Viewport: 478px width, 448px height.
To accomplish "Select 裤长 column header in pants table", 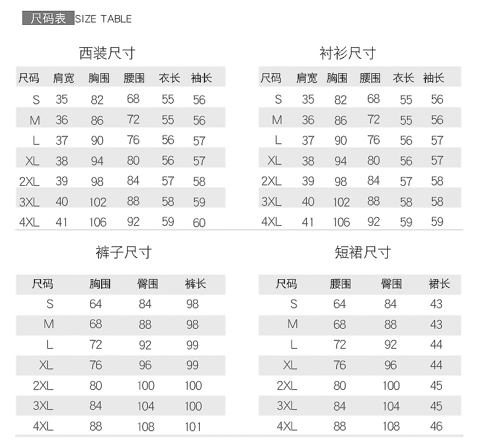I will pos(195,283).
